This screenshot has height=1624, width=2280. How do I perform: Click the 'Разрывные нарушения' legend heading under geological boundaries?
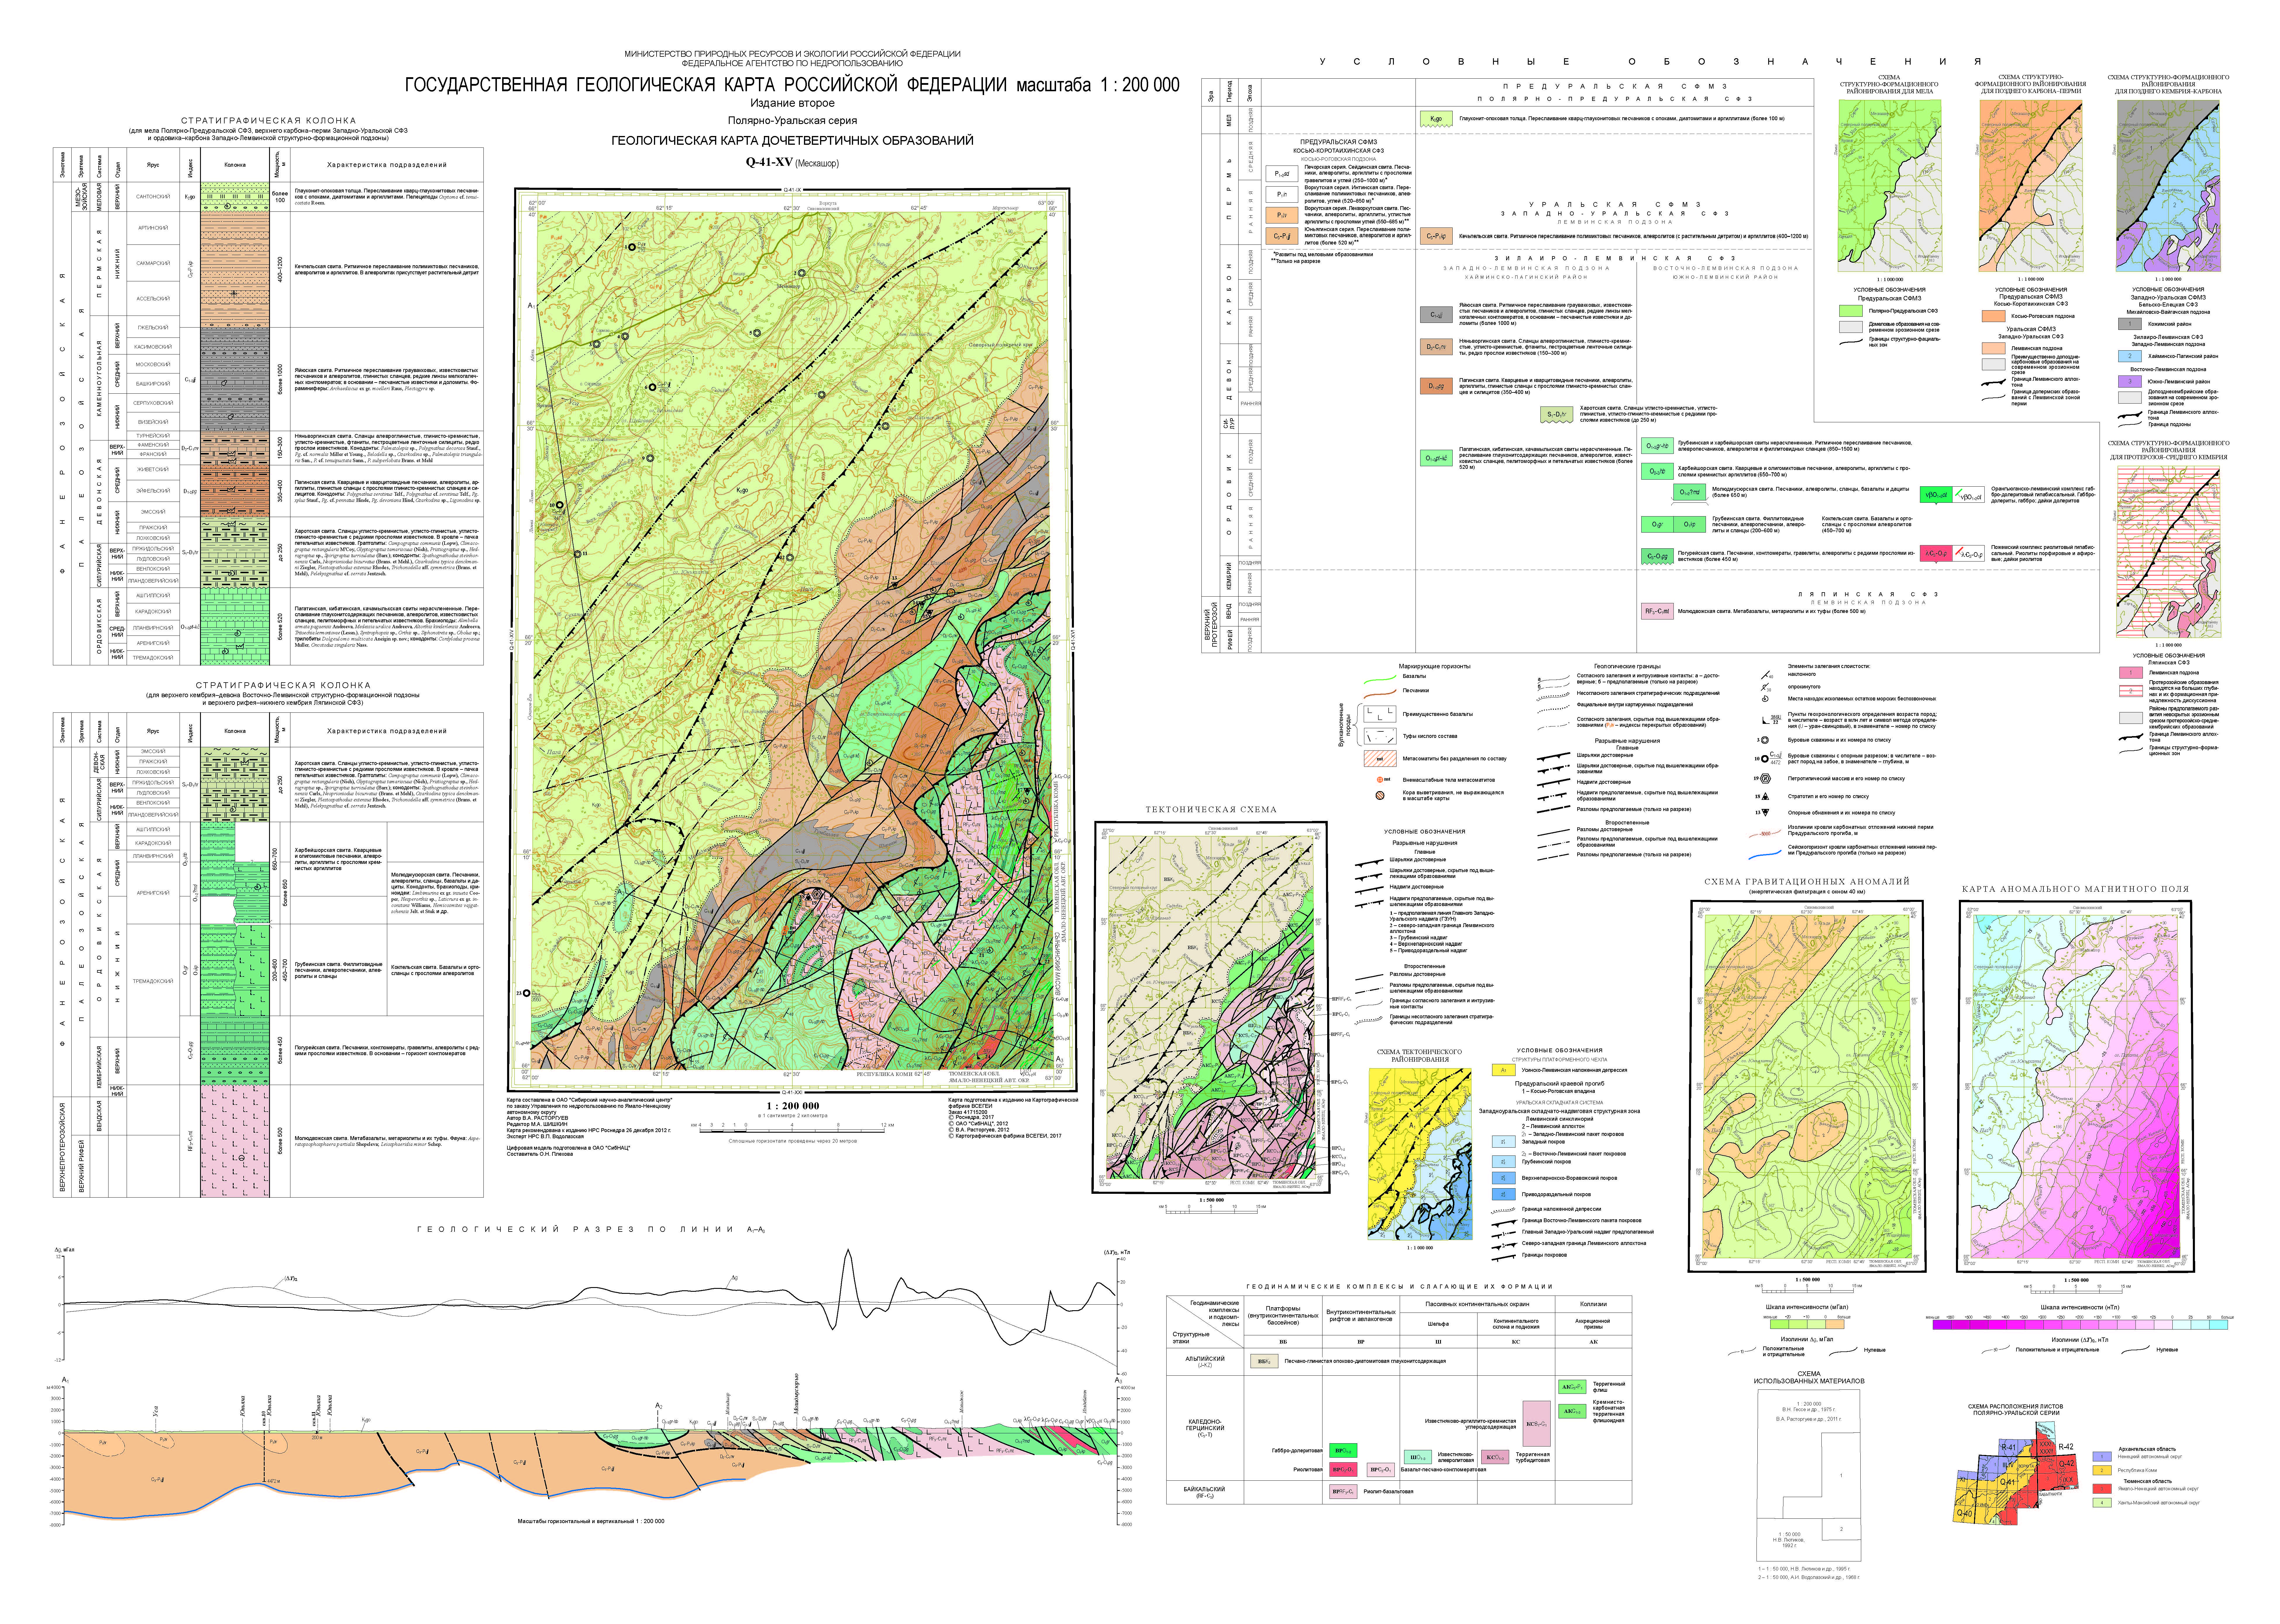[x=1627, y=741]
